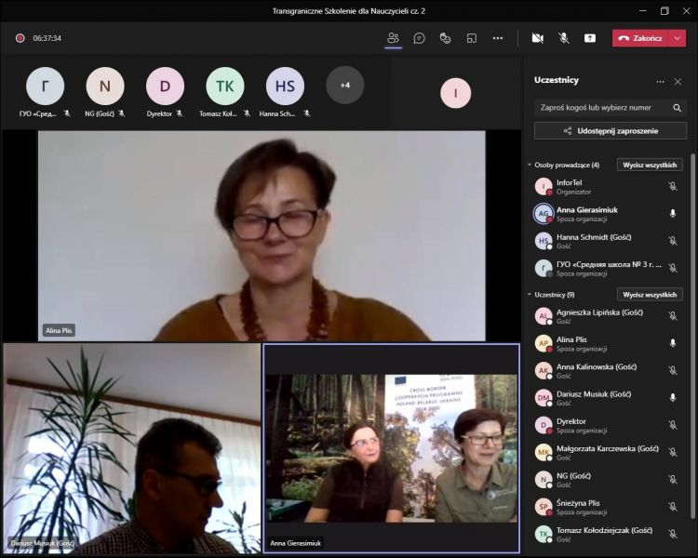698x558 pixels.
Task: Turn on the camera
Action: point(537,38)
